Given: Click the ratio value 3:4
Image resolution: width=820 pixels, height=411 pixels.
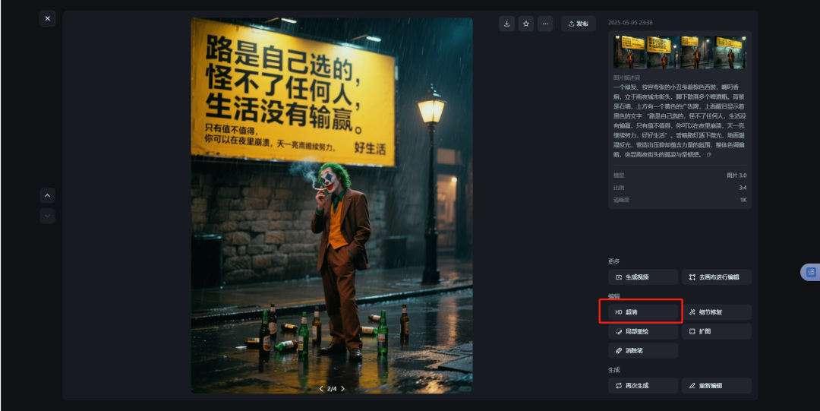Looking at the screenshot, I should pos(742,188).
